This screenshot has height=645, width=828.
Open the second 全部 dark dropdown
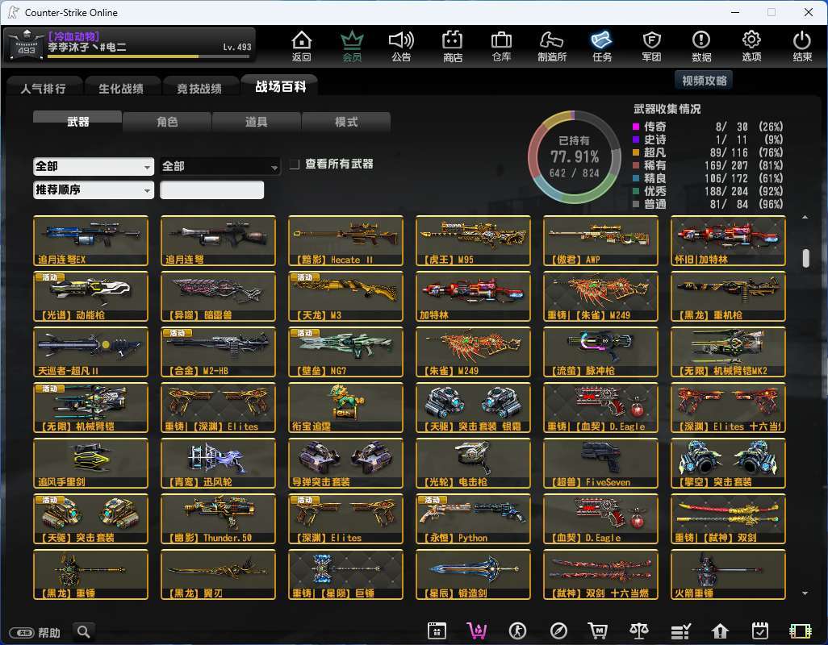tap(220, 167)
